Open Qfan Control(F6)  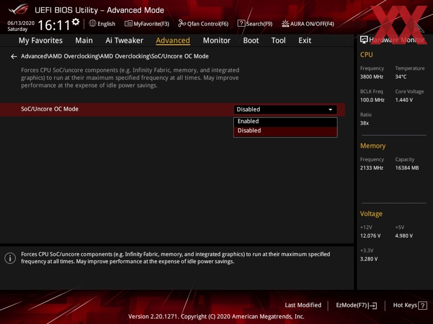tap(203, 24)
